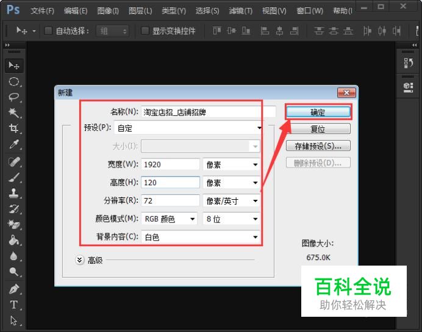Select the Path Selection tool

[14, 320]
